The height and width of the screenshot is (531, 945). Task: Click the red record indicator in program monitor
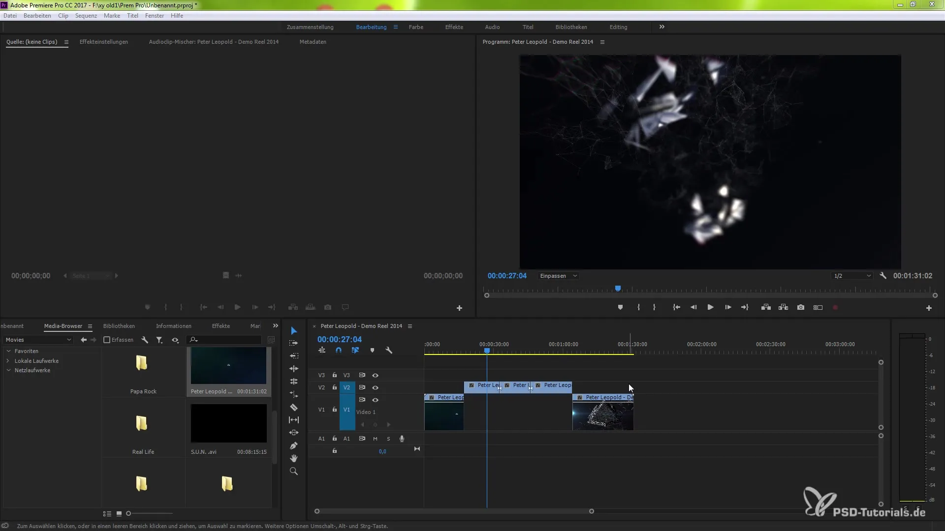[x=835, y=307]
